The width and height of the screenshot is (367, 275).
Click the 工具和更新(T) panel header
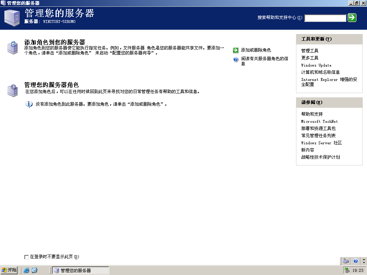[x=329, y=39]
